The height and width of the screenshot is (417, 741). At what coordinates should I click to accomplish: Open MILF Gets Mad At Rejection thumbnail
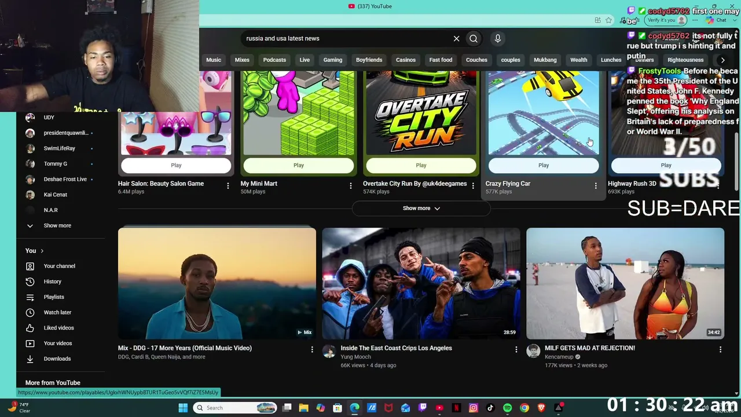(x=625, y=283)
